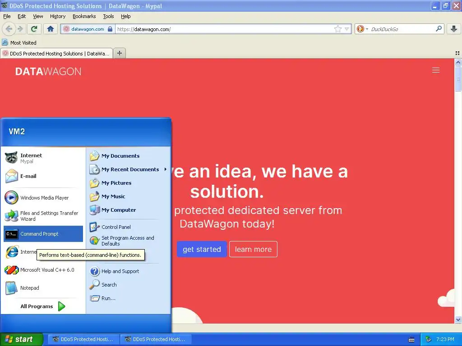Click the get started button
Screen dimensions: 462x346
pyautogui.click(x=202, y=249)
